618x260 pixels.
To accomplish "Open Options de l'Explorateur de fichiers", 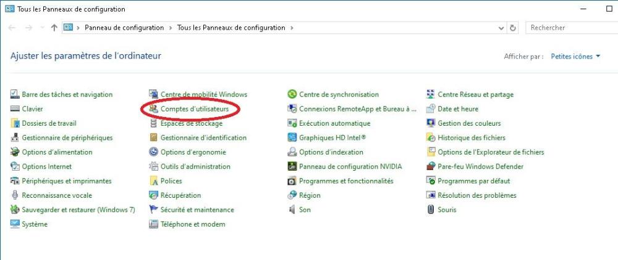I will point(491,152).
